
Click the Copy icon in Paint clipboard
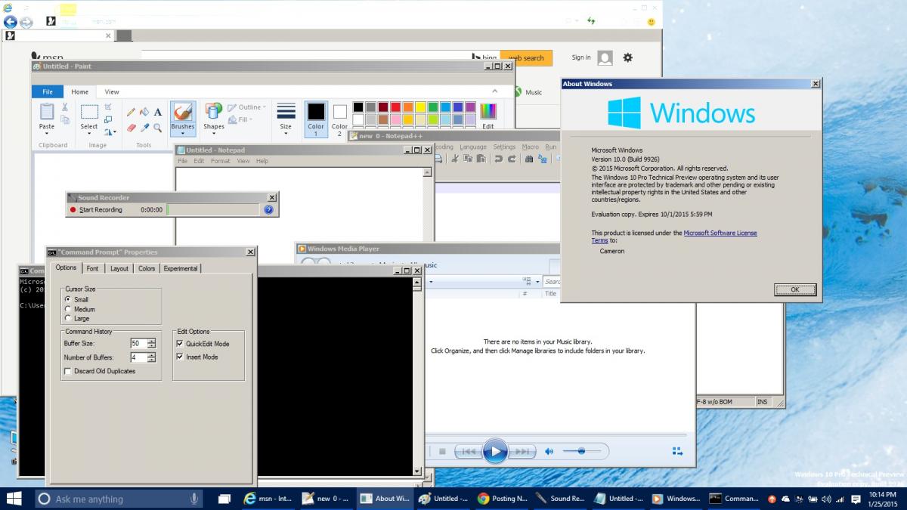point(65,119)
